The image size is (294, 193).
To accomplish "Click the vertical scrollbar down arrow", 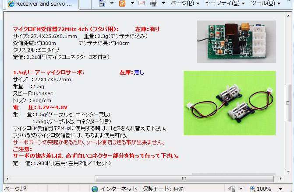I will click(x=288, y=171).
